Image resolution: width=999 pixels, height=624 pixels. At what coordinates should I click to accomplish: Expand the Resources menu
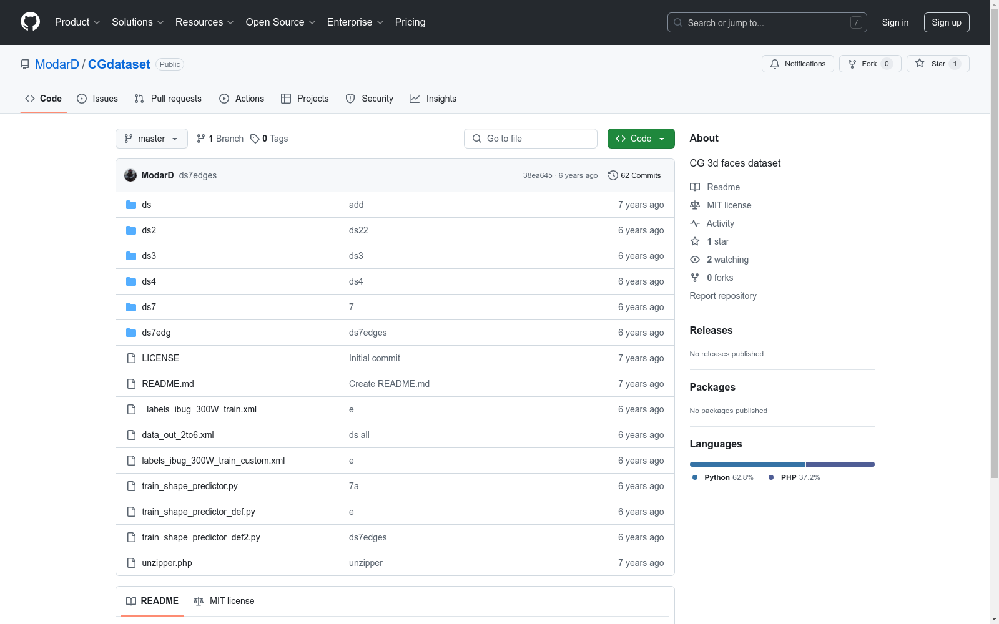click(205, 22)
